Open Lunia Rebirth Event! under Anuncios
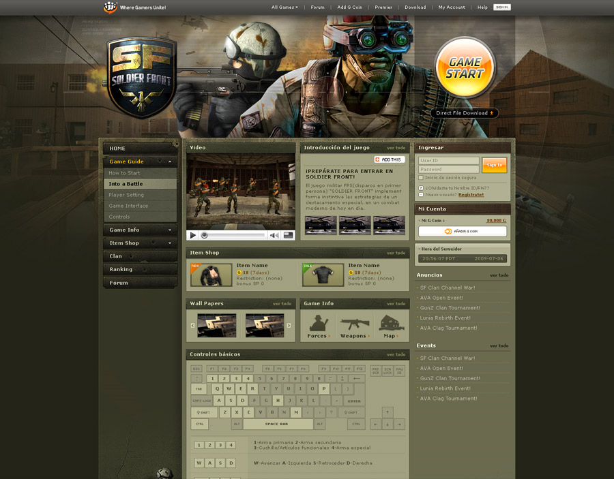Screen dimensions: 614x479 [x=445, y=318]
